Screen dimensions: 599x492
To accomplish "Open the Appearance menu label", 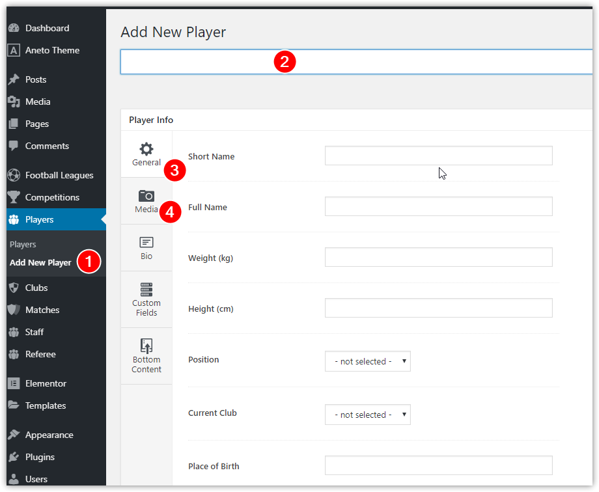I will (49, 435).
